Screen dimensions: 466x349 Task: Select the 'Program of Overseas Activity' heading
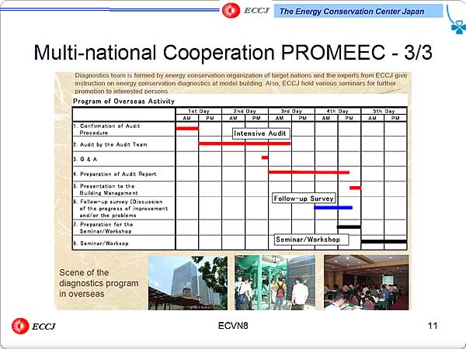(124, 101)
